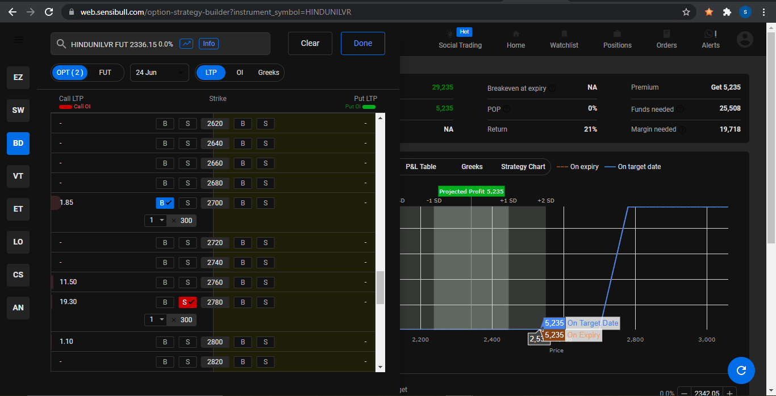This screenshot has height=396, width=776.
Task: Toggle call Sell at strike 2800
Action: click(x=187, y=342)
